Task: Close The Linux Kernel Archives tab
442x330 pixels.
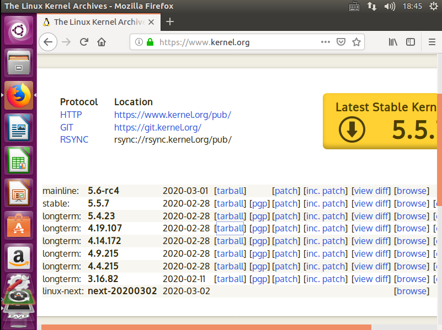Action: 151,22
